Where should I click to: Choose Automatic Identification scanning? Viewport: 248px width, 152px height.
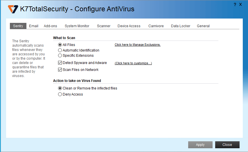(60, 50)
